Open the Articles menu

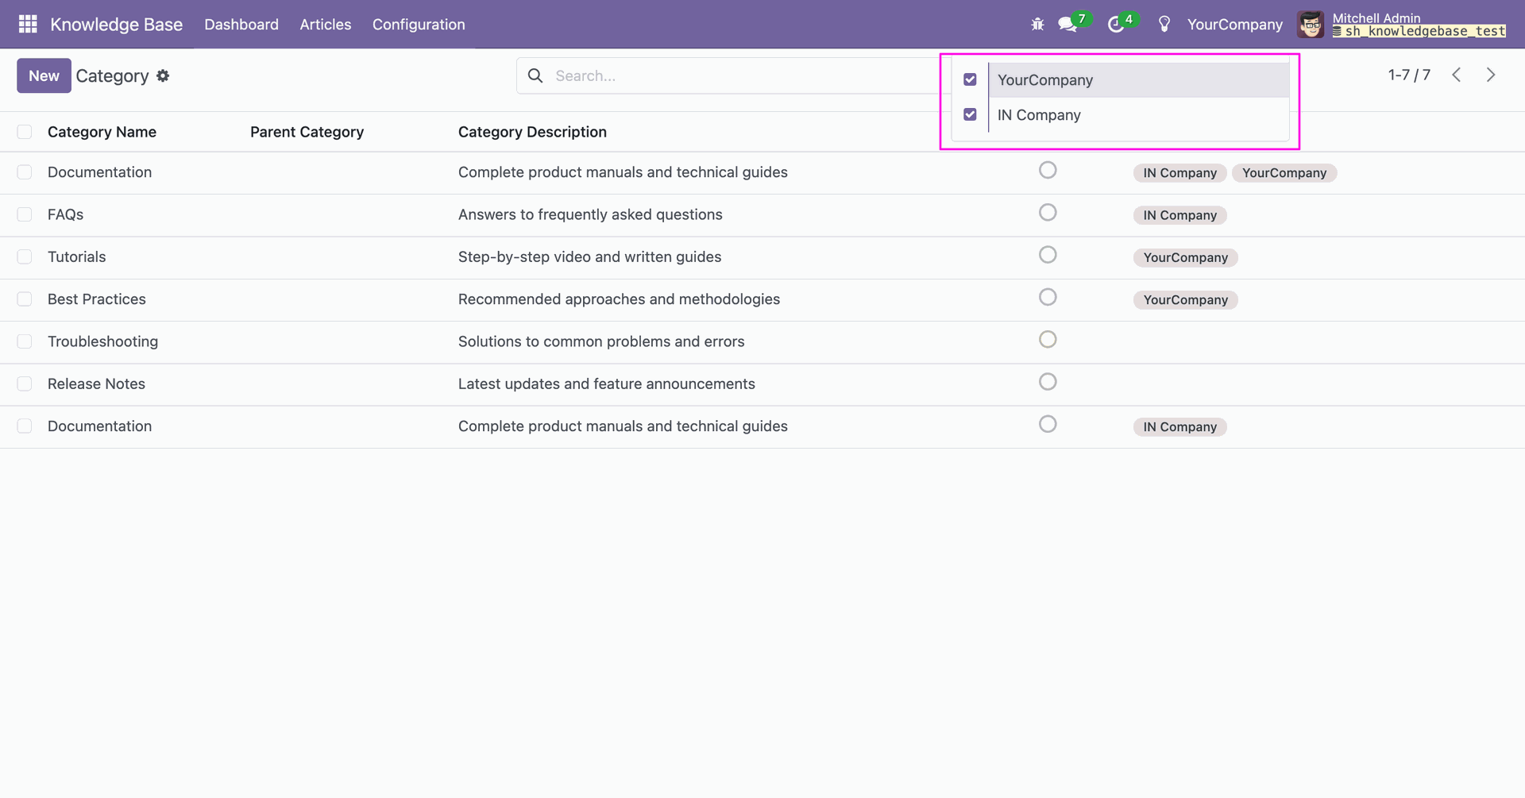325,25
